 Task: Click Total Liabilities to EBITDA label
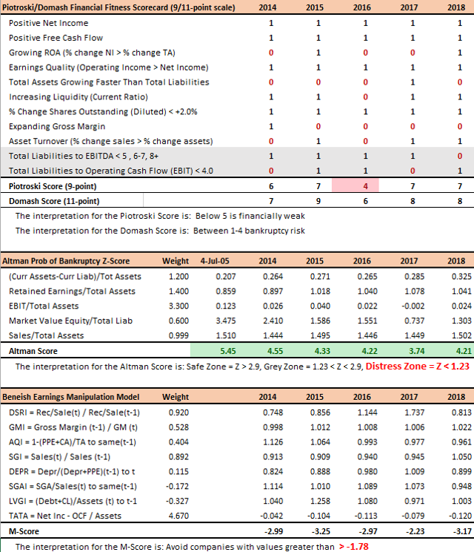tap(84, 156)
